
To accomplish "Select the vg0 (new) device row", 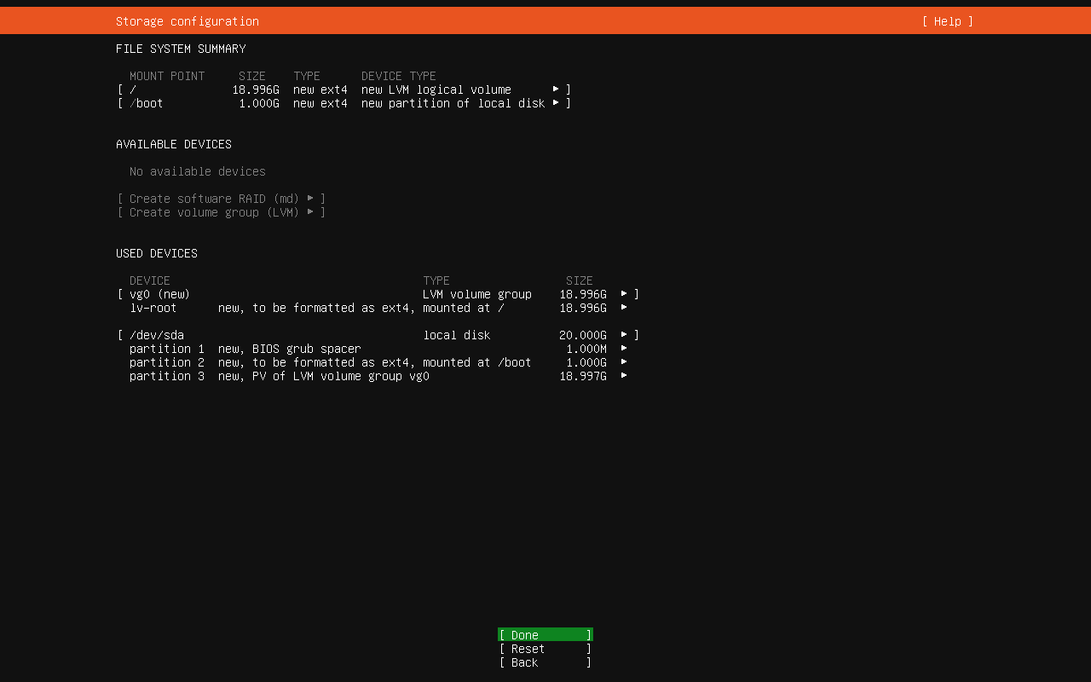I will tap(341, 294).
